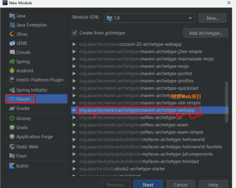Close the New Module dialog

229,3
